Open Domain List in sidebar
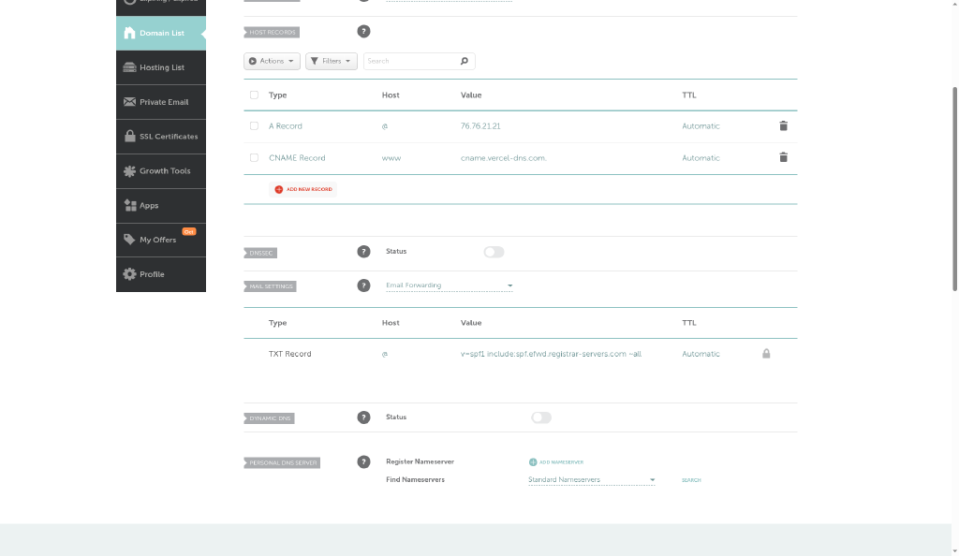Image resolution: width=959 pixels, height=556 pixels. pos(161,33)
